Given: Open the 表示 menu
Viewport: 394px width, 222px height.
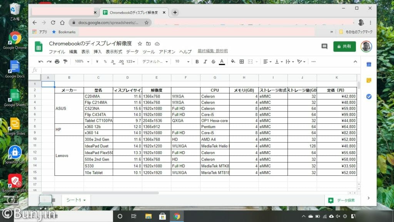Looking at the screenshot, I should [85, 52].
